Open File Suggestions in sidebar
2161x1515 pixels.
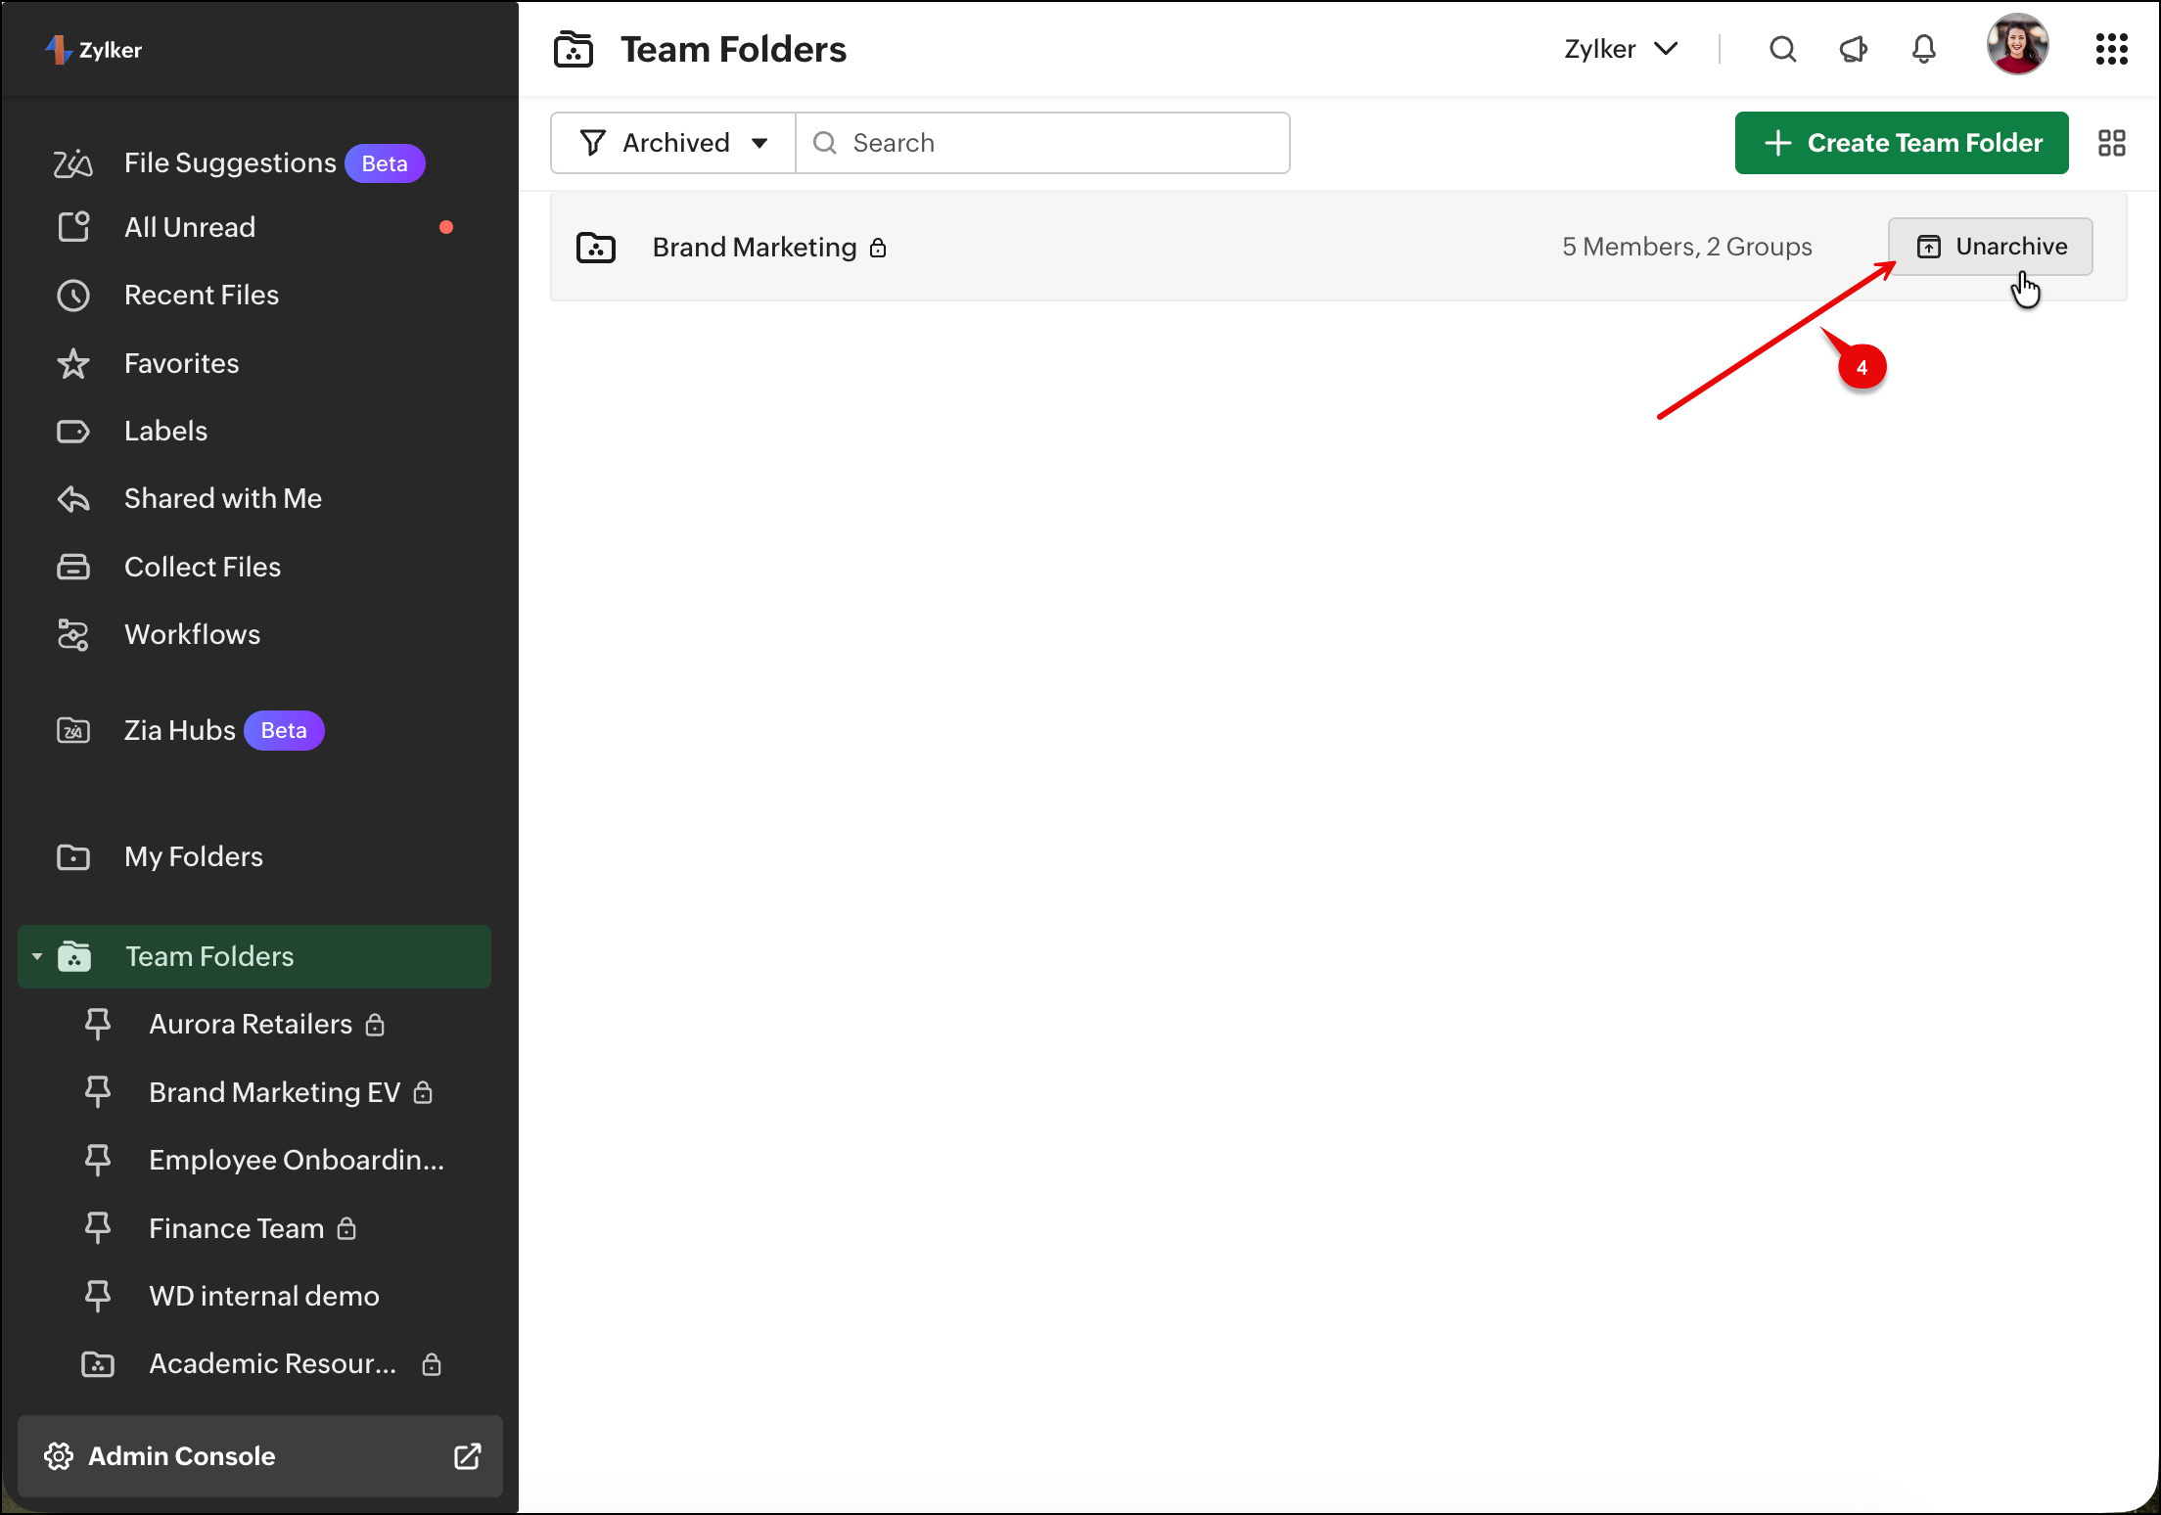click(230, 162)
